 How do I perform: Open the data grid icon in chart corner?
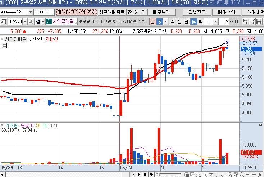click(4, 46)
